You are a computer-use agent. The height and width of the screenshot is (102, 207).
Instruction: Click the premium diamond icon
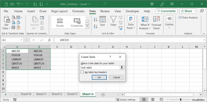pyautogui.click(x=152, y=4)
